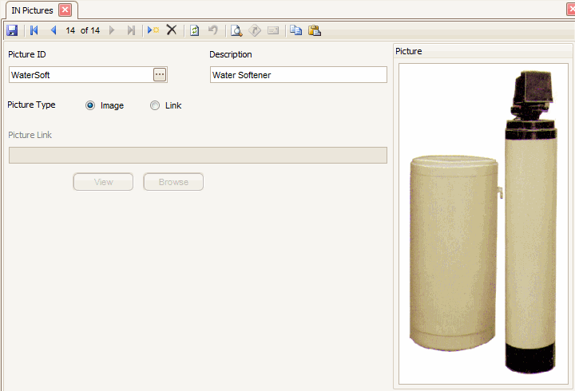Click the next record arrow

click(112, 30)
